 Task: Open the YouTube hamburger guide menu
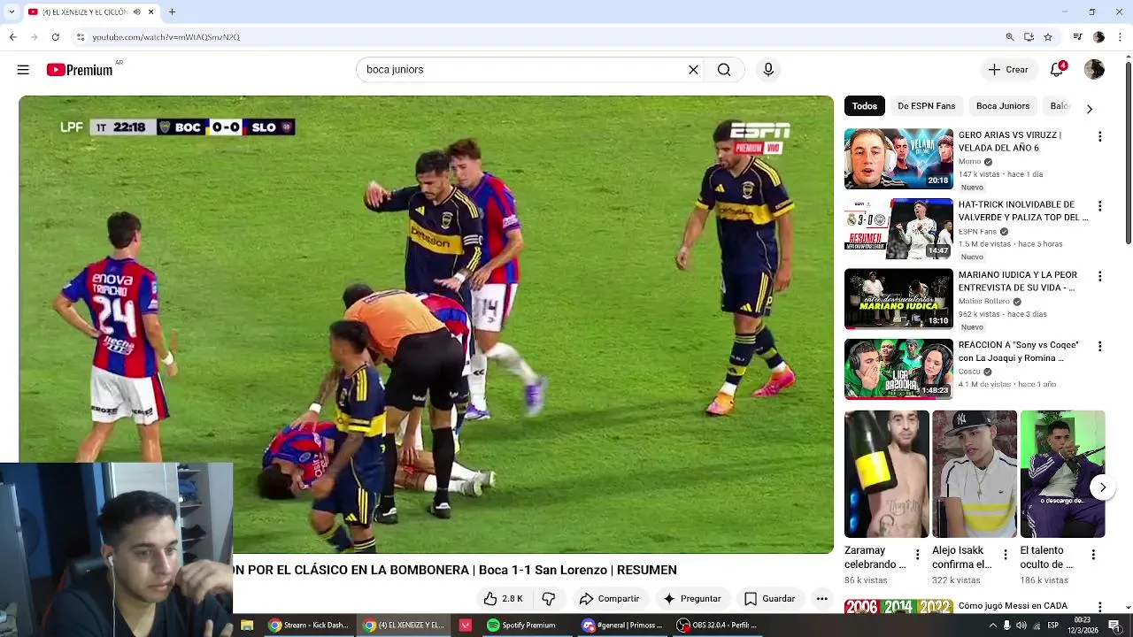click(x=23, y=70)
